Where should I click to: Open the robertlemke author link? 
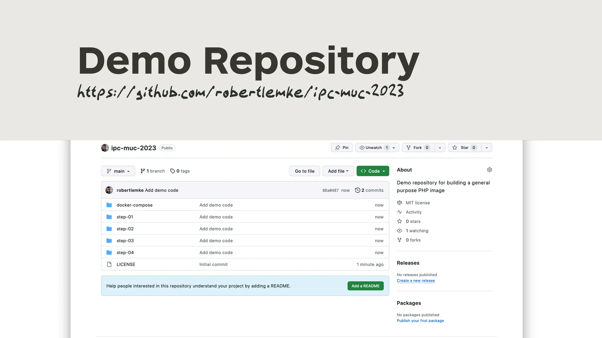130,190
